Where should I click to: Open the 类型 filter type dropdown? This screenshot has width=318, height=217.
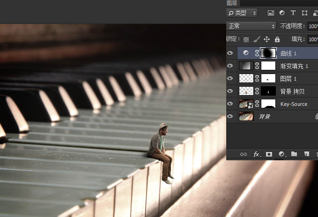pyautogui.click(x=242, y=13)
